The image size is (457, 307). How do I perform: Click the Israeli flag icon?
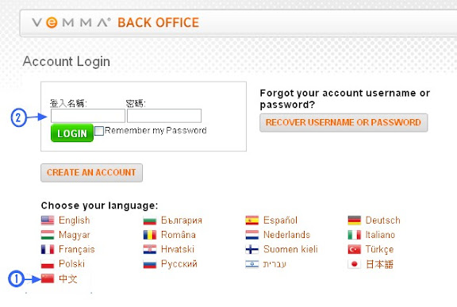[x=252, y=264]
